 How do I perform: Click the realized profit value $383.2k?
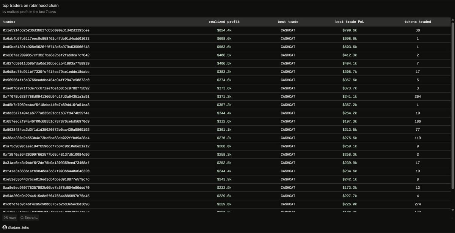pos(224,72)
